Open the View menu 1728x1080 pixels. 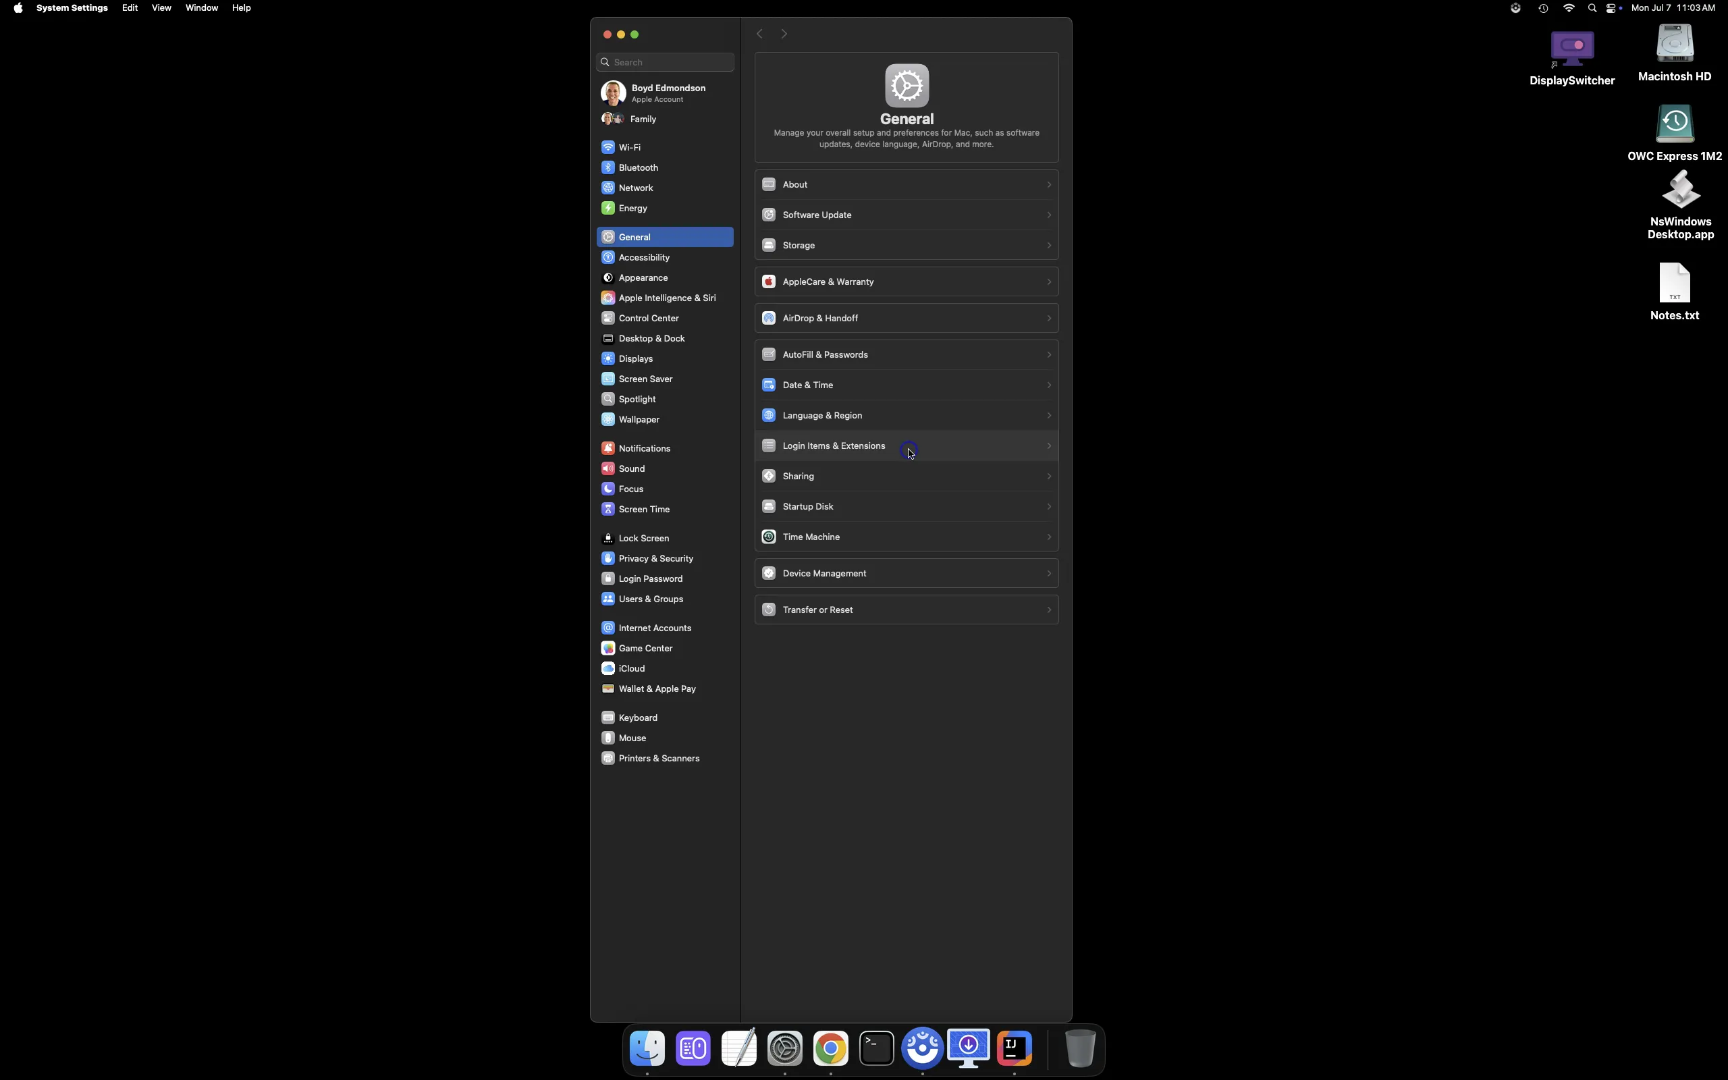tap(161, 8)
